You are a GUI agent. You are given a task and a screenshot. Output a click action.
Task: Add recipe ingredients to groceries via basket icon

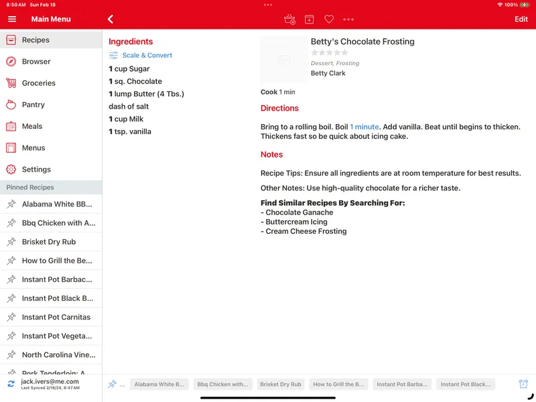(289, 19)
